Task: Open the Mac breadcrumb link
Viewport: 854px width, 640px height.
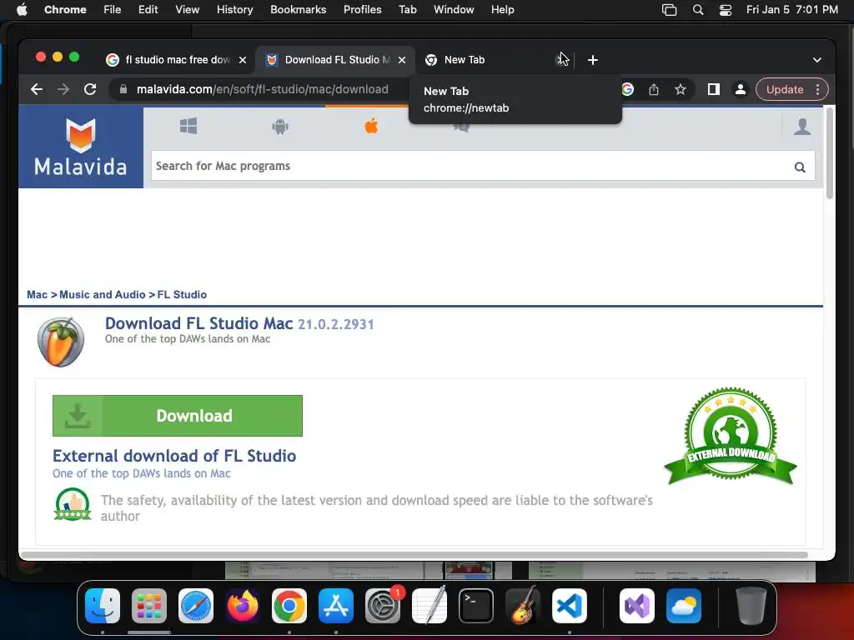Action: pos(37,294)
